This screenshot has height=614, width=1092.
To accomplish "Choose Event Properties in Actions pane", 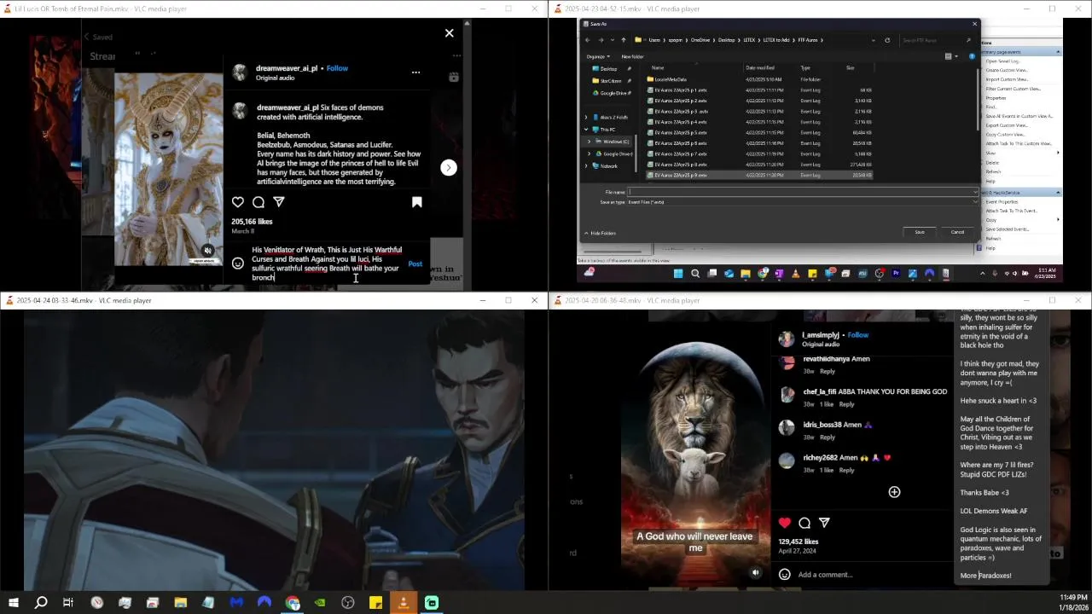I will [x=1003, y=201].
